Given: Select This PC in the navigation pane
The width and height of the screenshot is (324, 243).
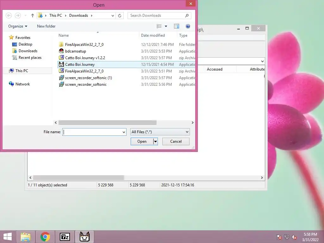Looking at the screenshot, I should [x=22, y=71].
